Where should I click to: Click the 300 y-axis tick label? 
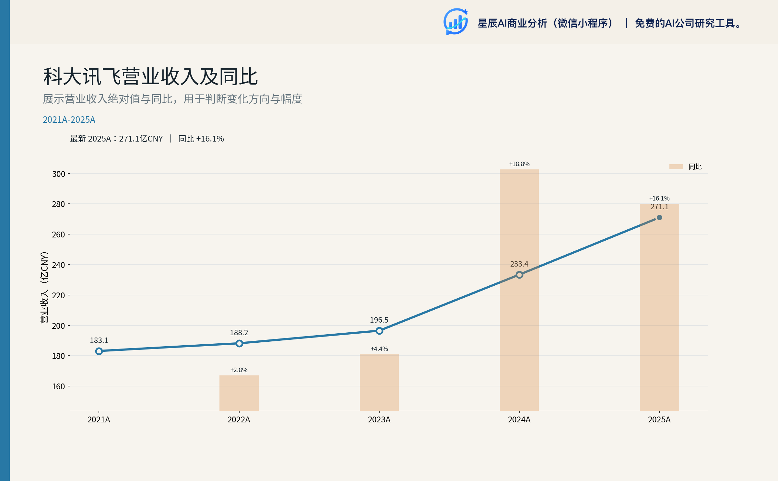pos(59,174)
